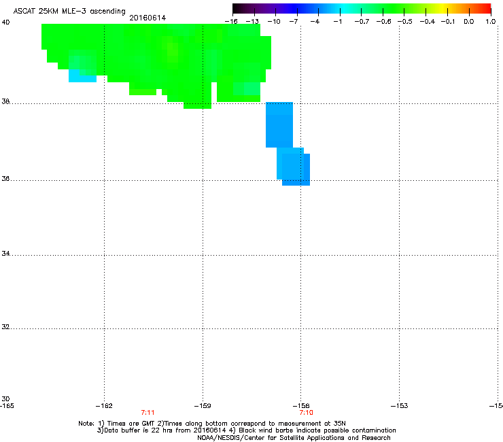The width and height of the screenshot is (503, 442).
Task: Click the color bar label -0.4
Action: tap(428, 22)
